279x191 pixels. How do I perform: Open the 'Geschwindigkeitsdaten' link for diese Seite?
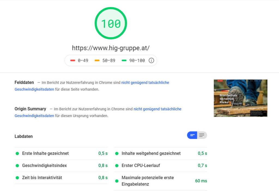tap(34, 89)
